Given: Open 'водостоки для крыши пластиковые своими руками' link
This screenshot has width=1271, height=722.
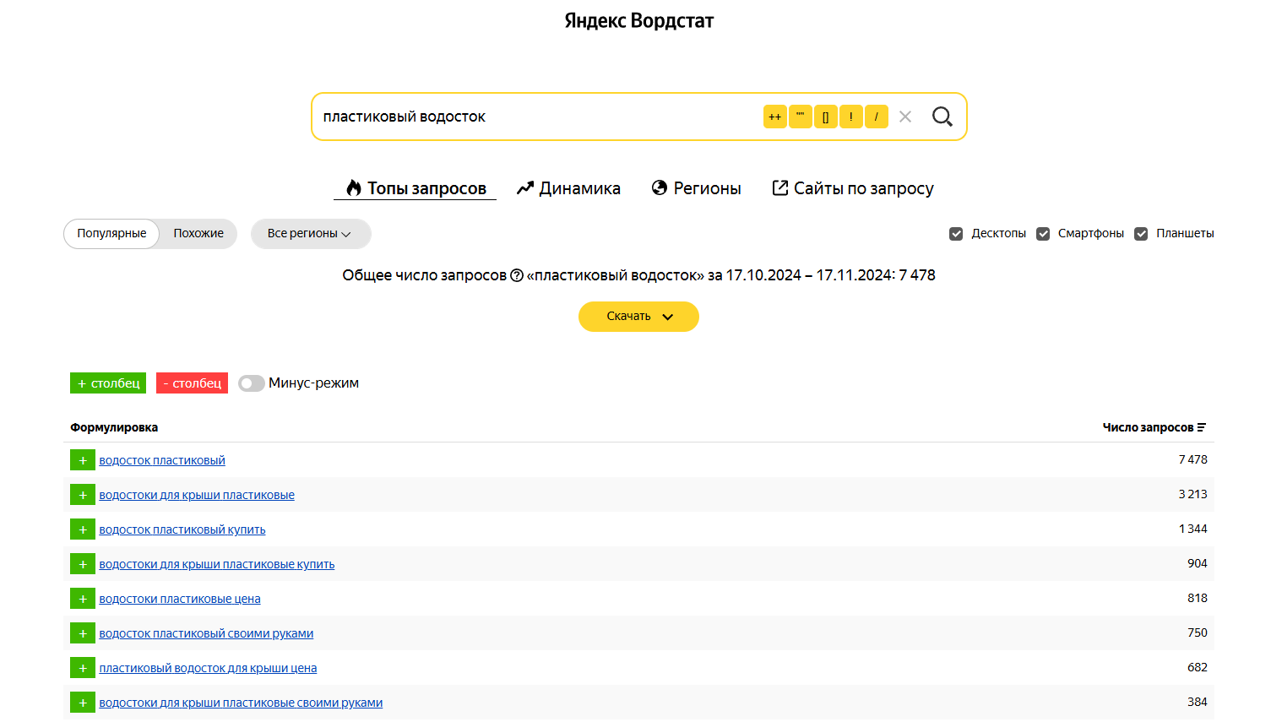Looking at the screenshot, I should pos(241,703).
